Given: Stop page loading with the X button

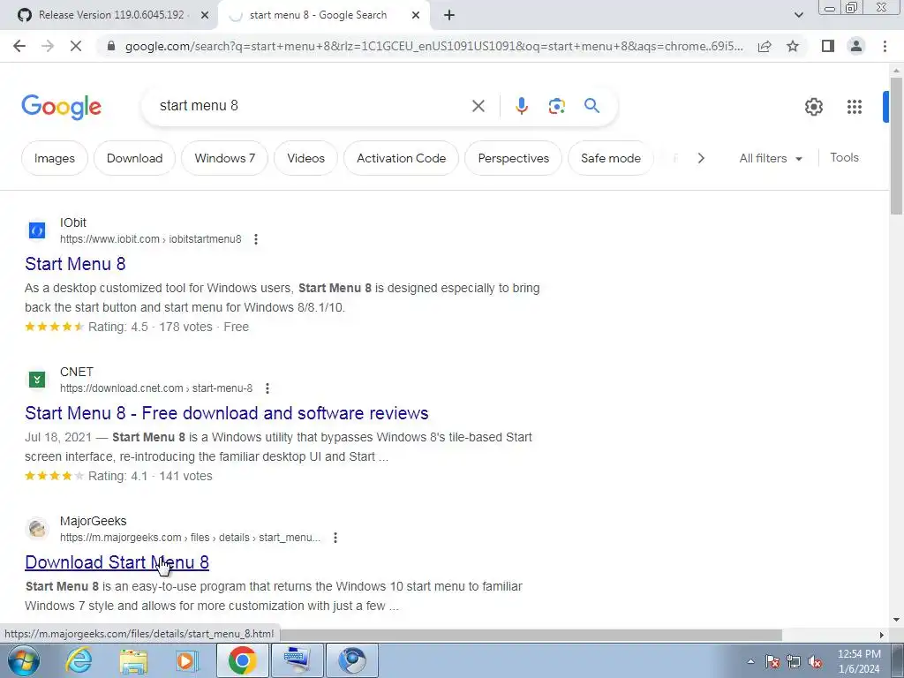Looking at the screenshot, I should (x=76, y=46).
